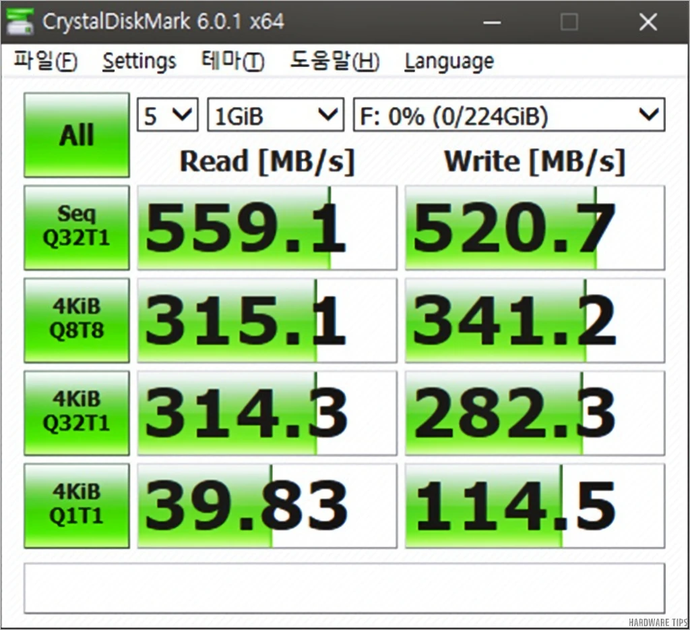690x630 pixels.
Task: Open the 테마(T) theme menu
Action: pyautogui.click(x=232, y=62)
